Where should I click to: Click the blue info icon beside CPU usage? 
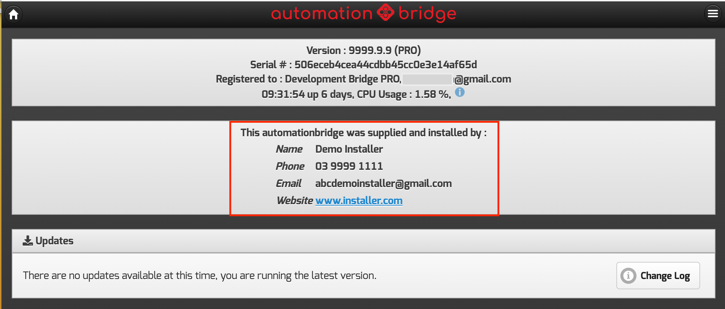[x=460, y=92]
